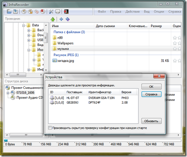Image resolution: width=187 pixels, height=157 pixels.
Task: Open the tools icon with wrench and screwdriver
Action: point(51,12)
